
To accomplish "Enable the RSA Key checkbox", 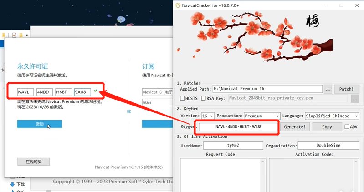I will [x=203, y=98].
